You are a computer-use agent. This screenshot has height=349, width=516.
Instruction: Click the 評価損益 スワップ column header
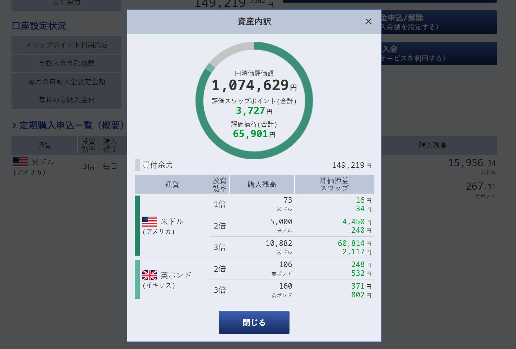[x=334, y=184]
